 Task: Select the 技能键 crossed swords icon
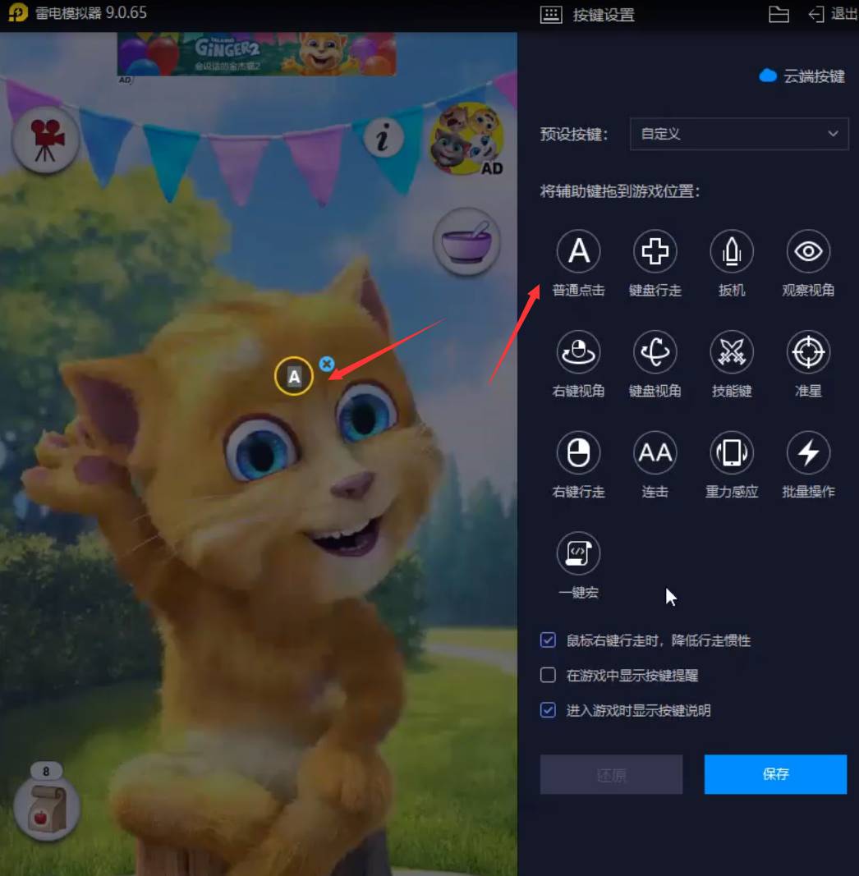732,352
